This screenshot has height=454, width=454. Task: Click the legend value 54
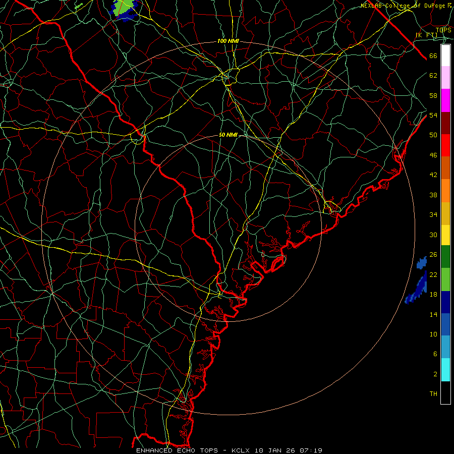(x=433, y=115)
